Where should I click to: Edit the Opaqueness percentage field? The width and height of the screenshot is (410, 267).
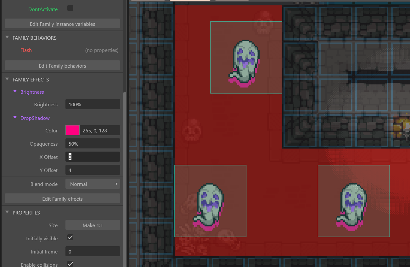pyautogui.click(x=93, y=144)
